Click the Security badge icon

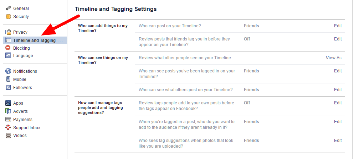pos(8,17)
